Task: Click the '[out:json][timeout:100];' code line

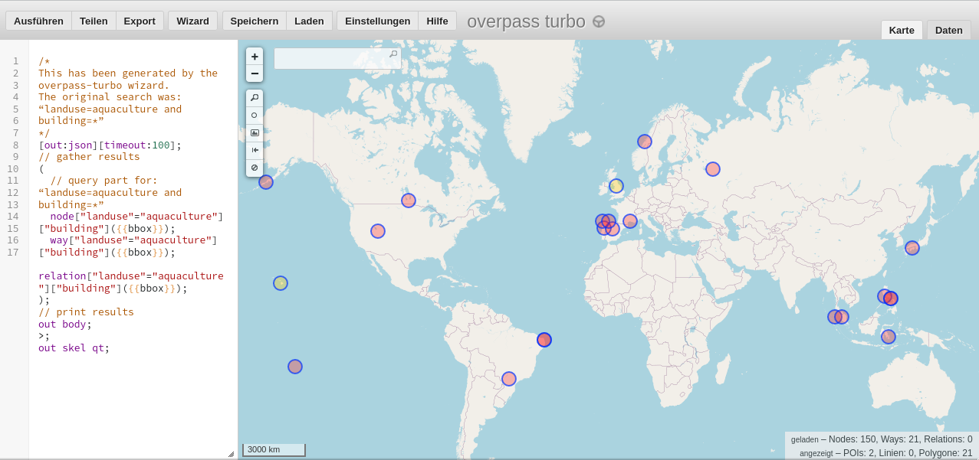Action: [110, 145]
